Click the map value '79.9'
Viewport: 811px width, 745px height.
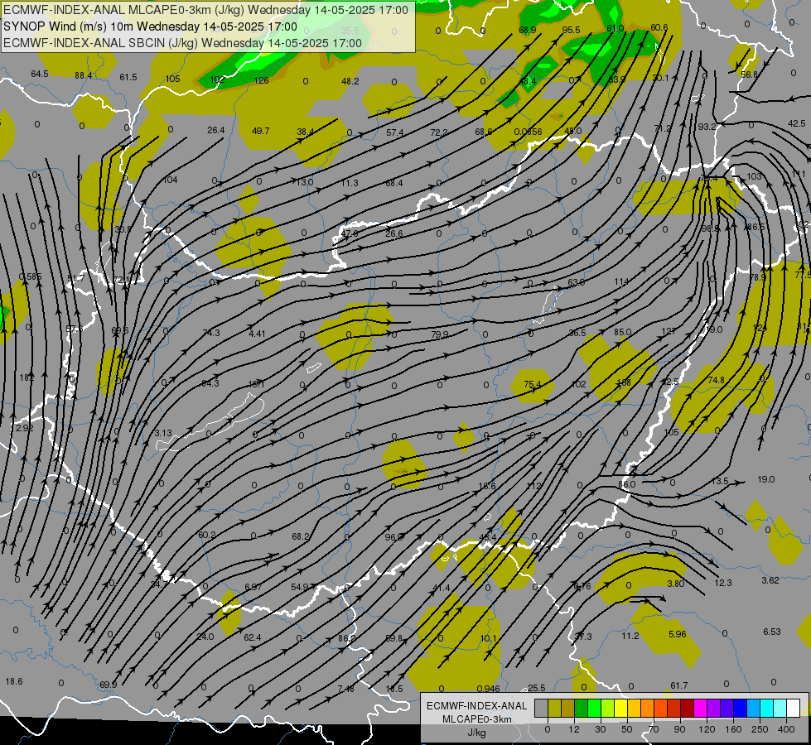[x=440, y=334]
